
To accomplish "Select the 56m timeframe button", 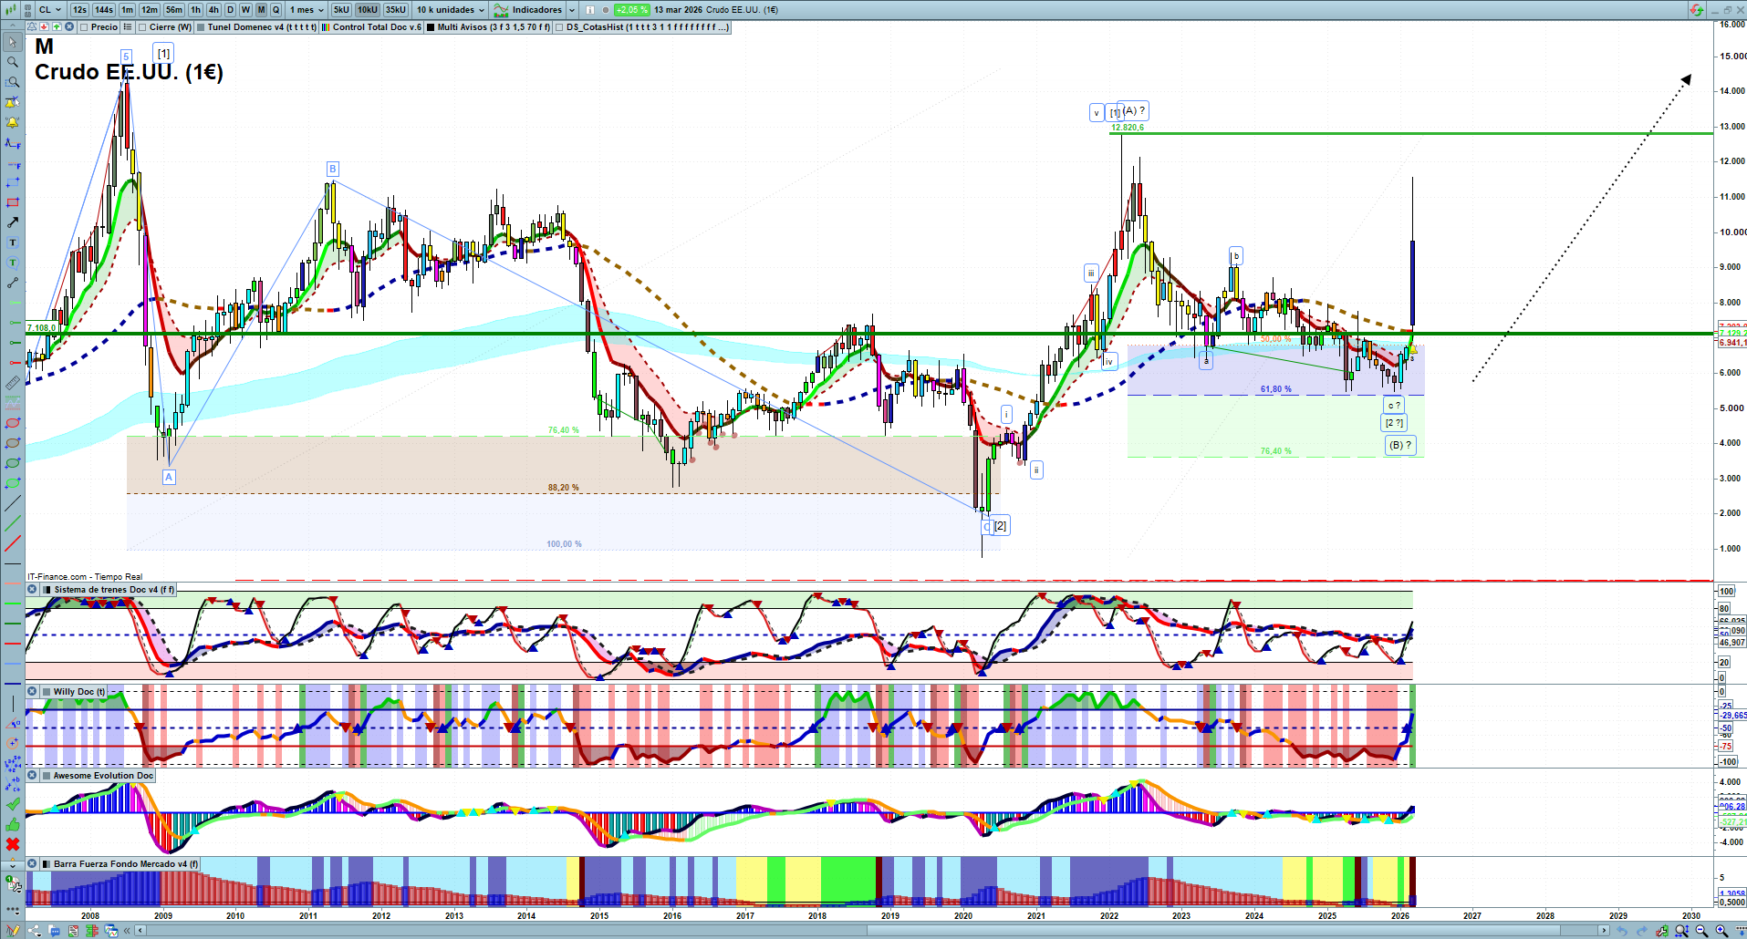I will pos(174,10).
